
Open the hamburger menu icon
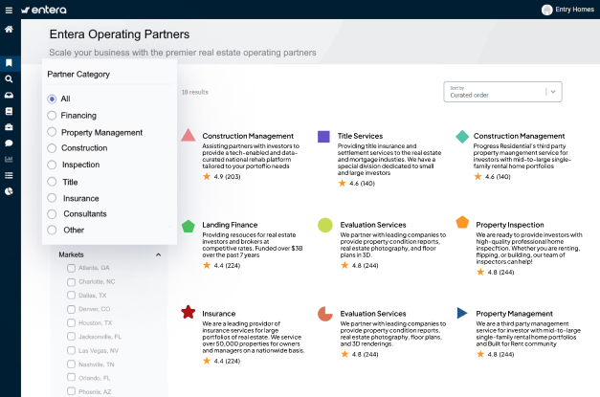click(10, 10)
